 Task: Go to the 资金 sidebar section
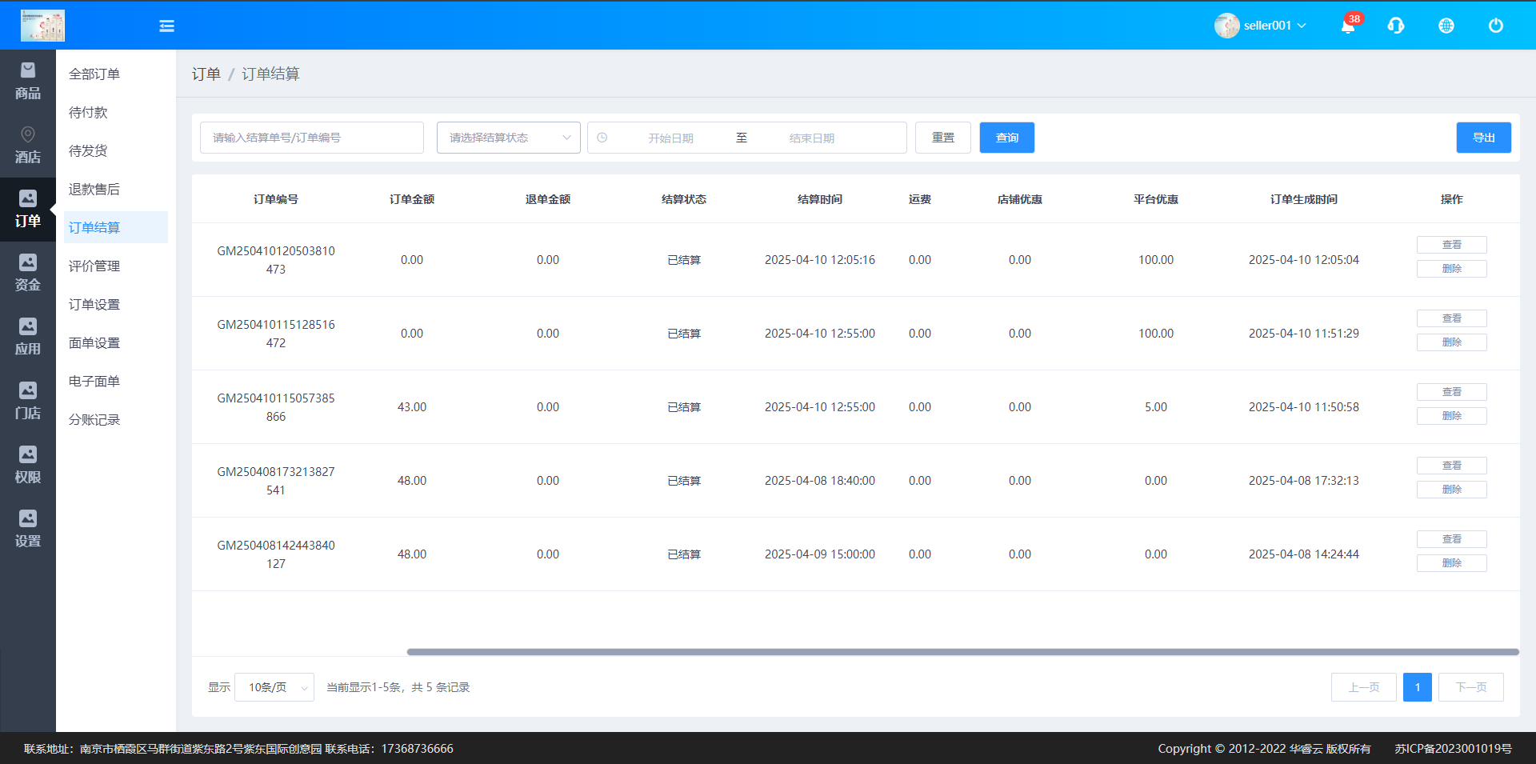pyautogui.click(x=28, y=274)
